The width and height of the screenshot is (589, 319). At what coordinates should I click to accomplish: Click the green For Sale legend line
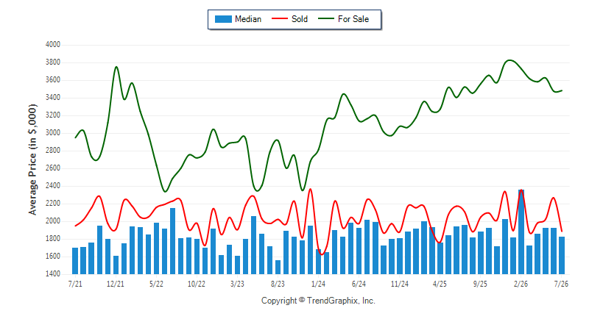coord(326,18)
